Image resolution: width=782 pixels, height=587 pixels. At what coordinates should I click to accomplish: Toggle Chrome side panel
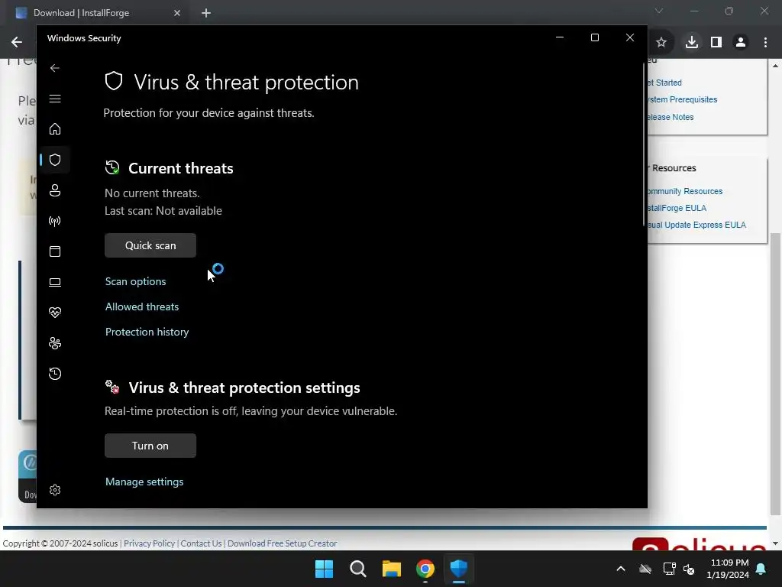716,43
